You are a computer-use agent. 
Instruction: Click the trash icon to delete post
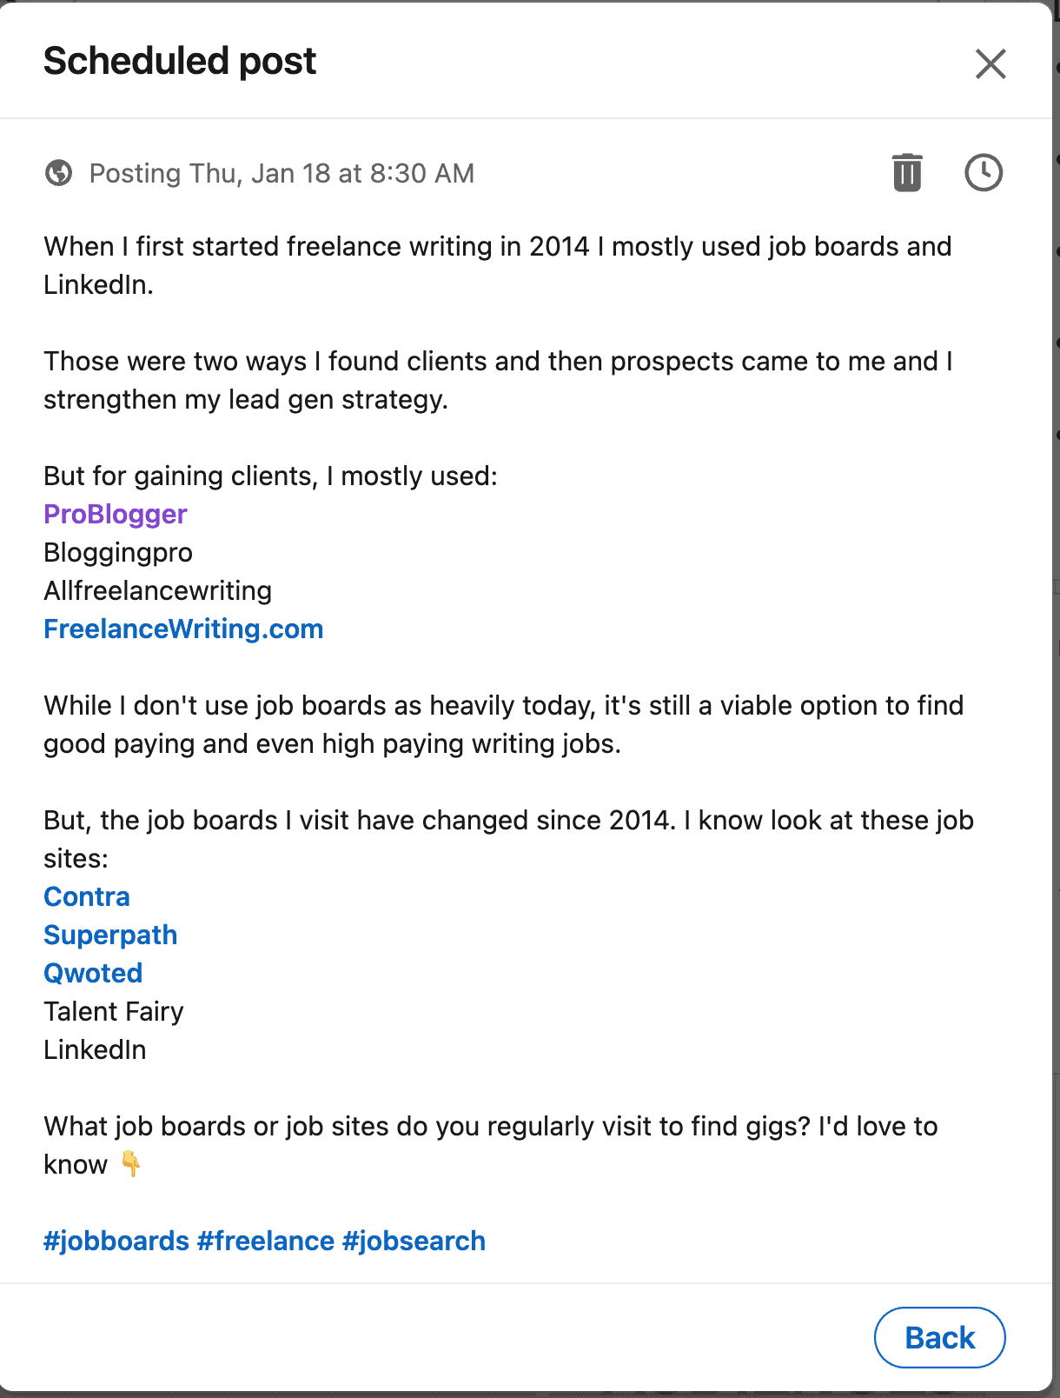[905, 172]
